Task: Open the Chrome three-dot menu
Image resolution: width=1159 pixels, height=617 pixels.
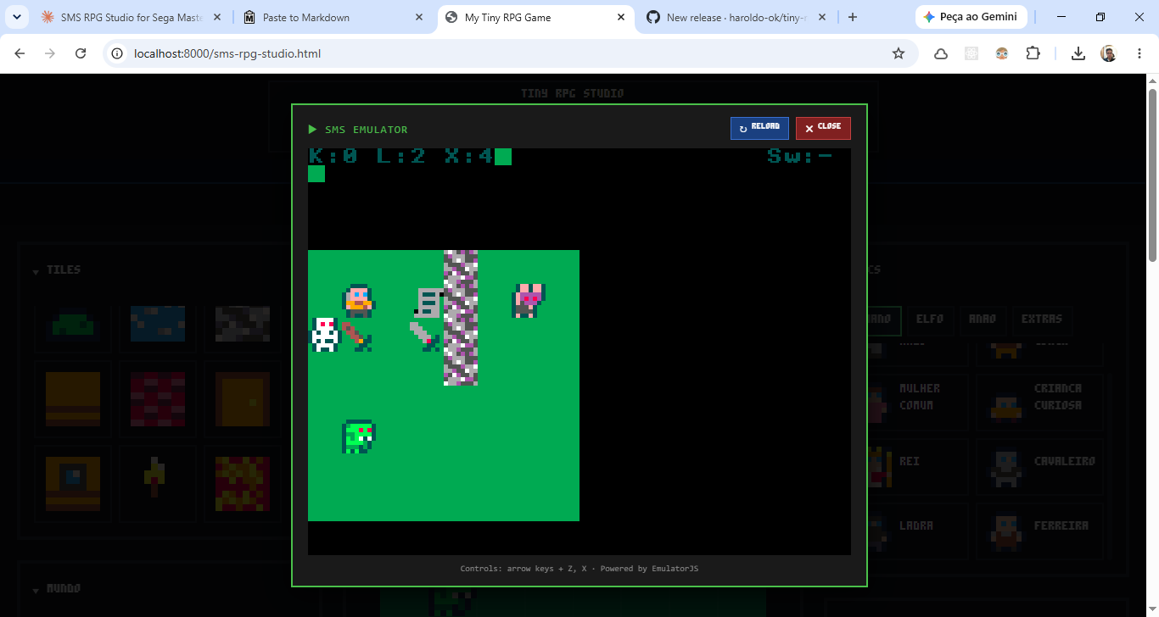Action: pyautogui.click(x=1139, y=53)
